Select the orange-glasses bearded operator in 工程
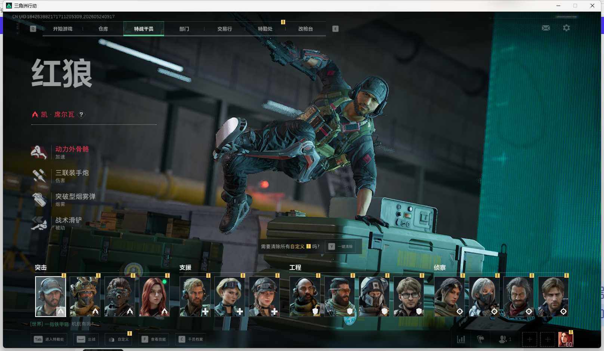Screen dimensions: 604x351 pos(339,296)
